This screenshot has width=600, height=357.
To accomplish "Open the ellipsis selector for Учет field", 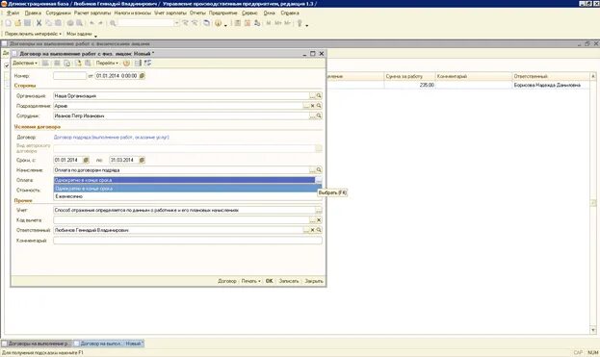I will tap(319, 210).
